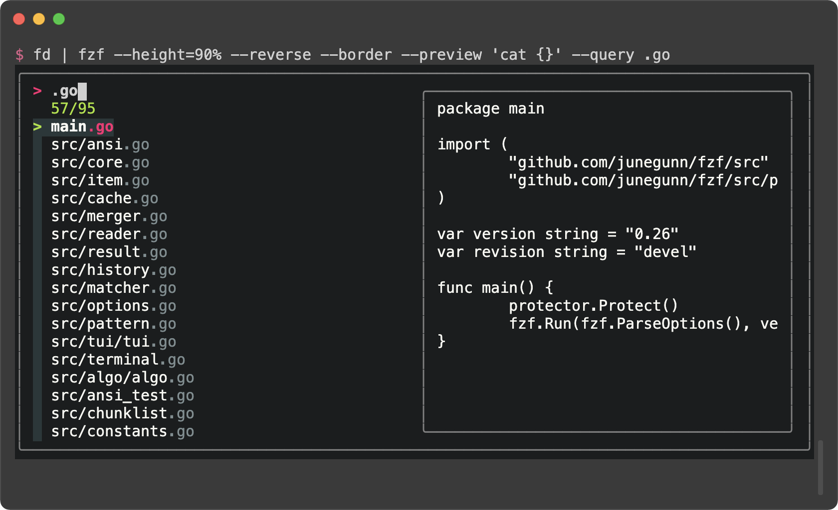Viewport: 838px width, 510px height.
Task: Click the terminal window scrollbar
Action: pyautogui.click(x=821, y=467)
